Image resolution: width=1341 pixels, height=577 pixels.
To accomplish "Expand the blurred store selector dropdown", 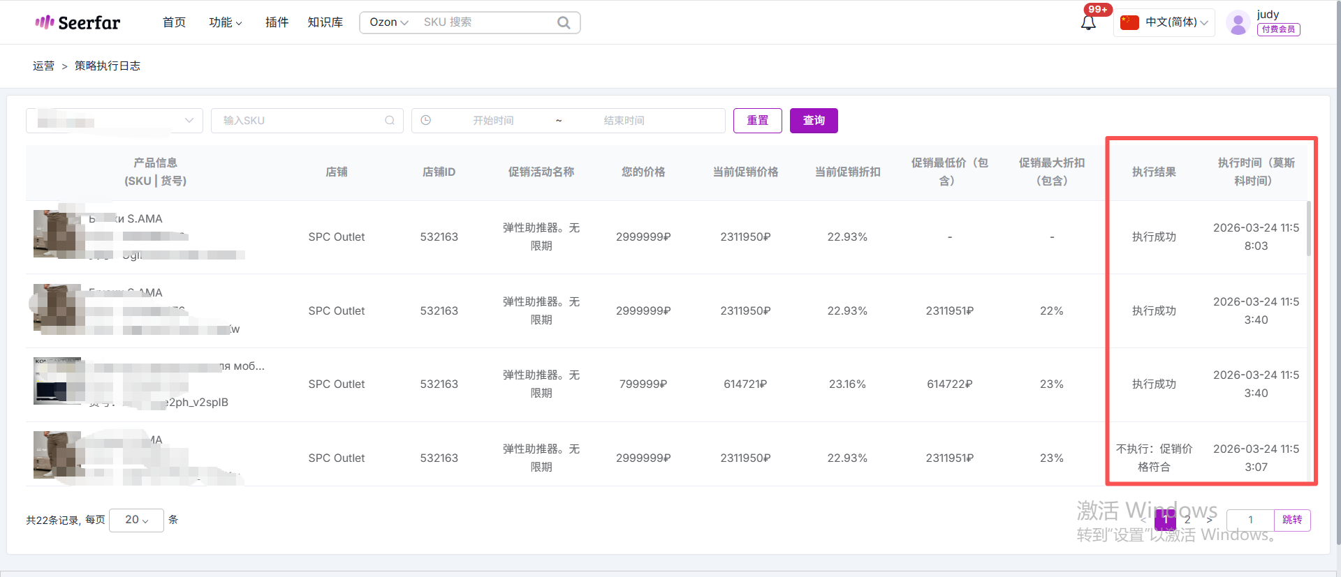I will (115, 121).
